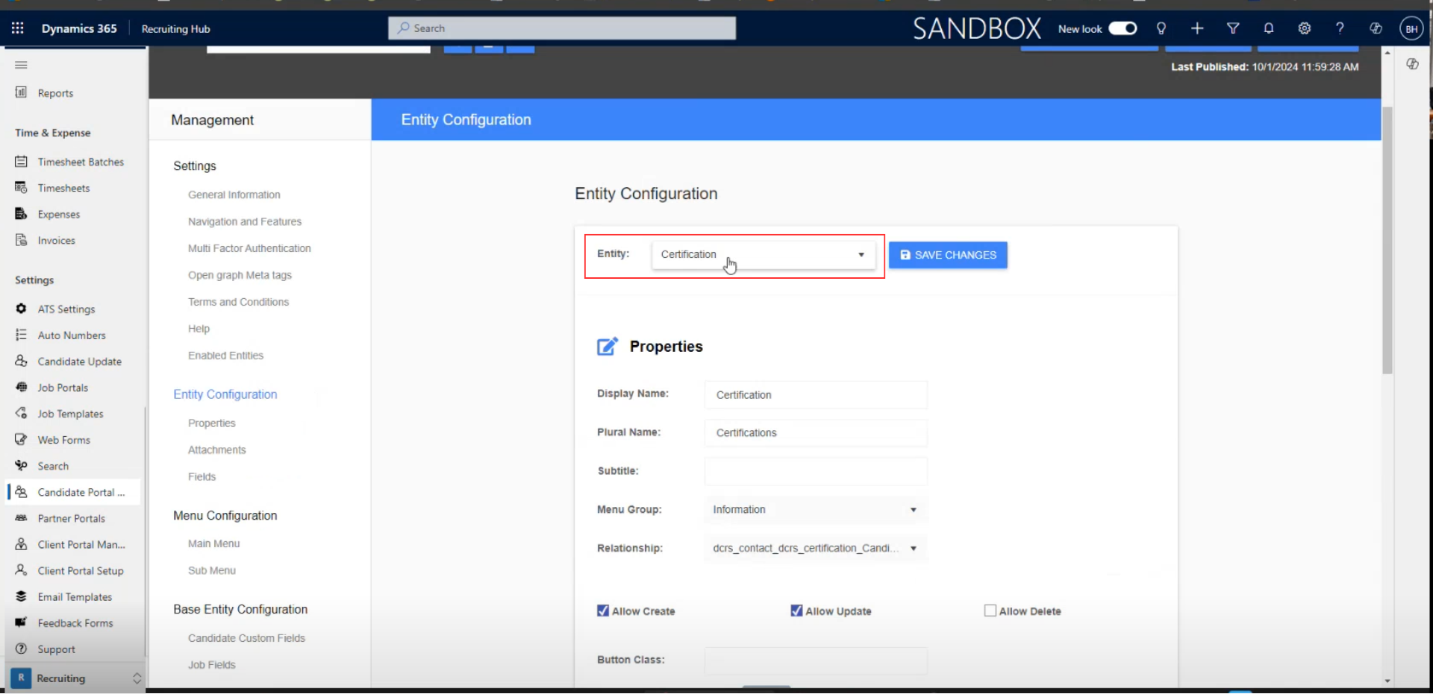Open Navigation and Features settings
1433x694 pixels.
coord(245,221)
